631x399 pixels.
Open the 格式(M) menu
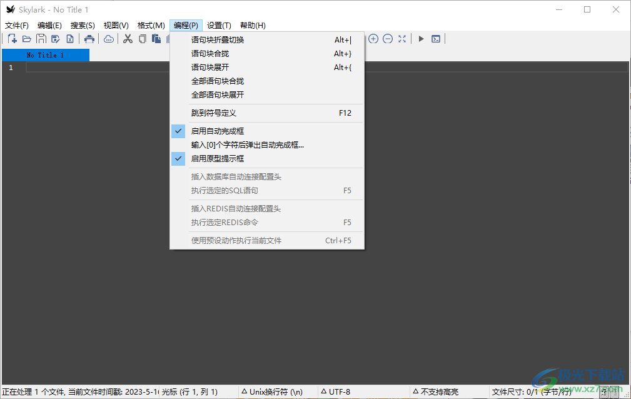151,26
